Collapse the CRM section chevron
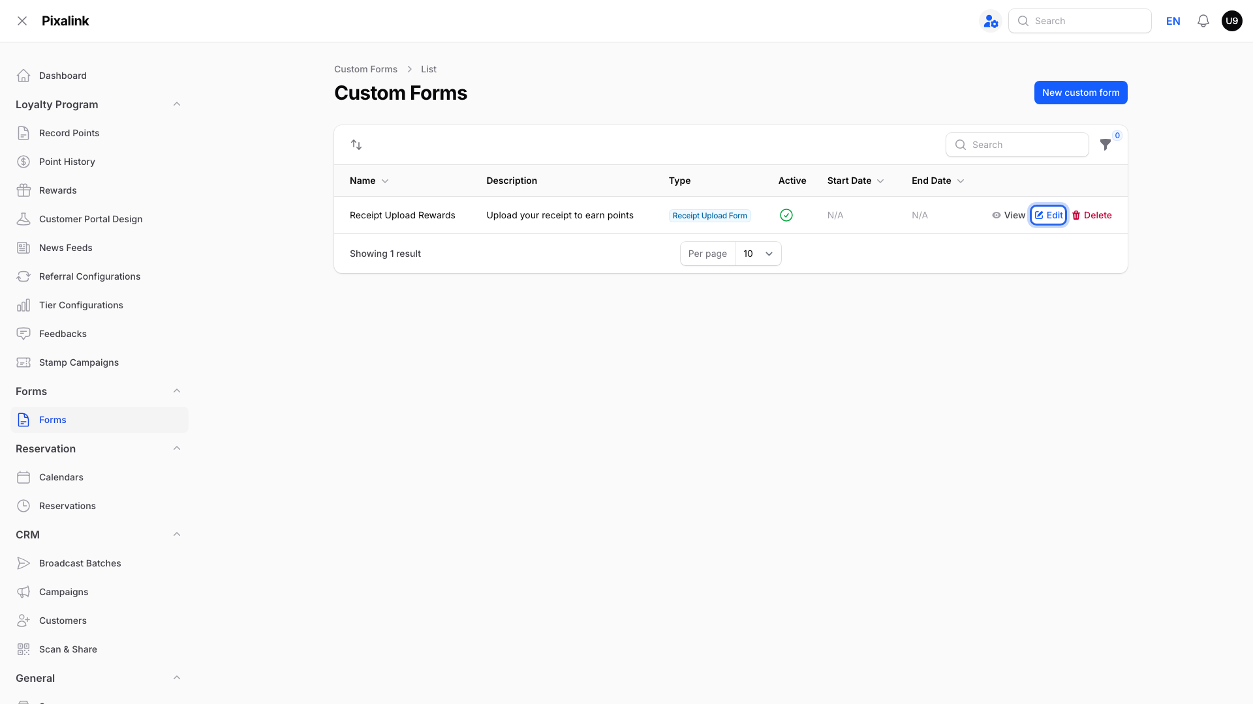Image resolution: width=1253 pixels, height=704 pixels. [x=177, y=535]
